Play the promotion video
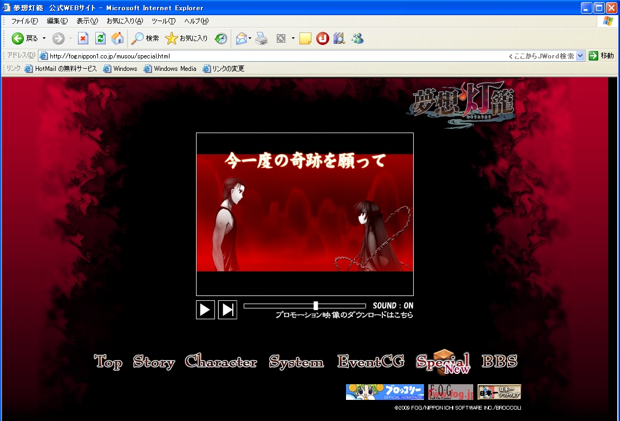Screen dimensions: 620x421 tap(206, 310)
